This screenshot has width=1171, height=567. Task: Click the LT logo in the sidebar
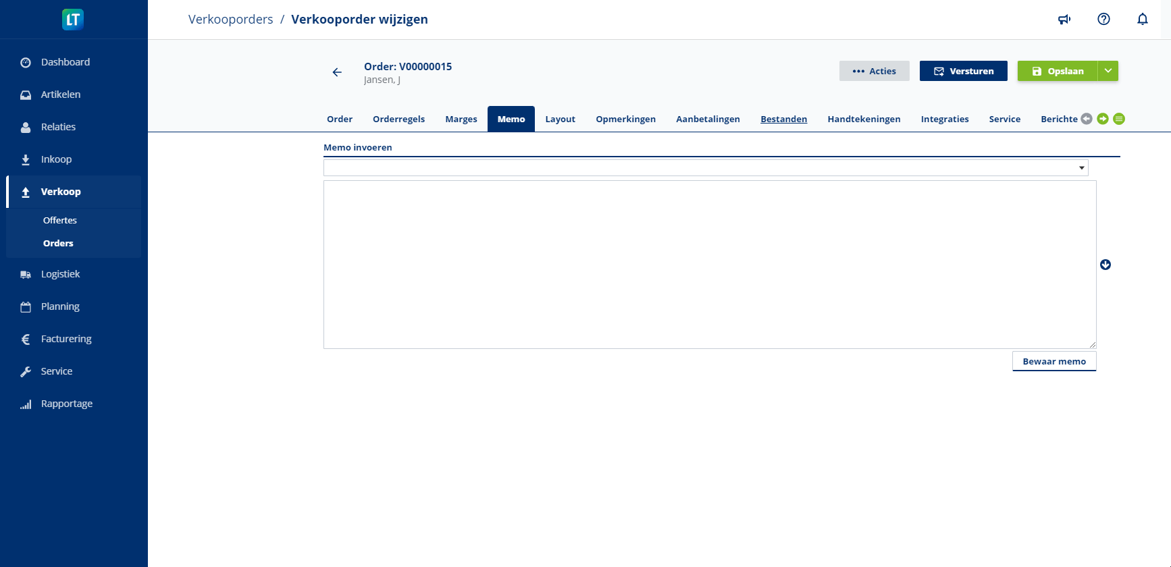73,20
